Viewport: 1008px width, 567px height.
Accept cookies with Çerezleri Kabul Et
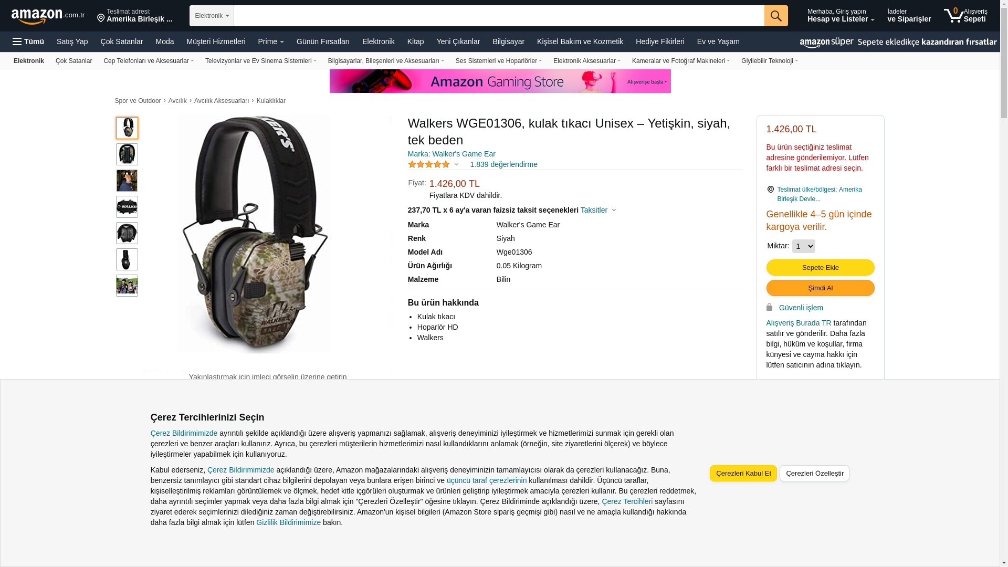[743, 474]
